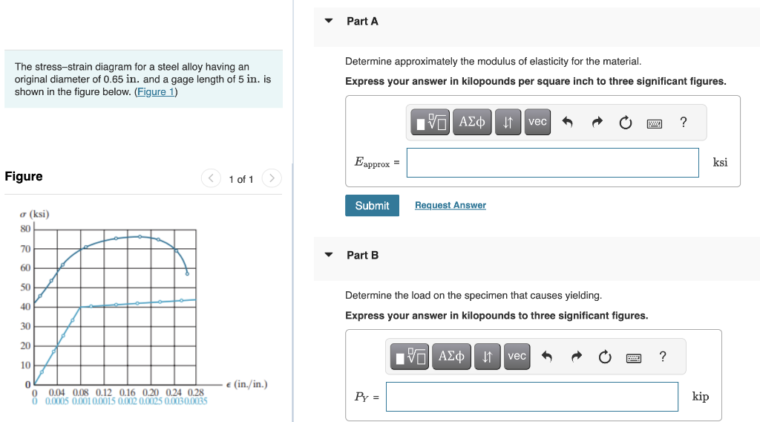
Task: Open keyboard shortcuts icon in Part A
Action: pos(655,123)
